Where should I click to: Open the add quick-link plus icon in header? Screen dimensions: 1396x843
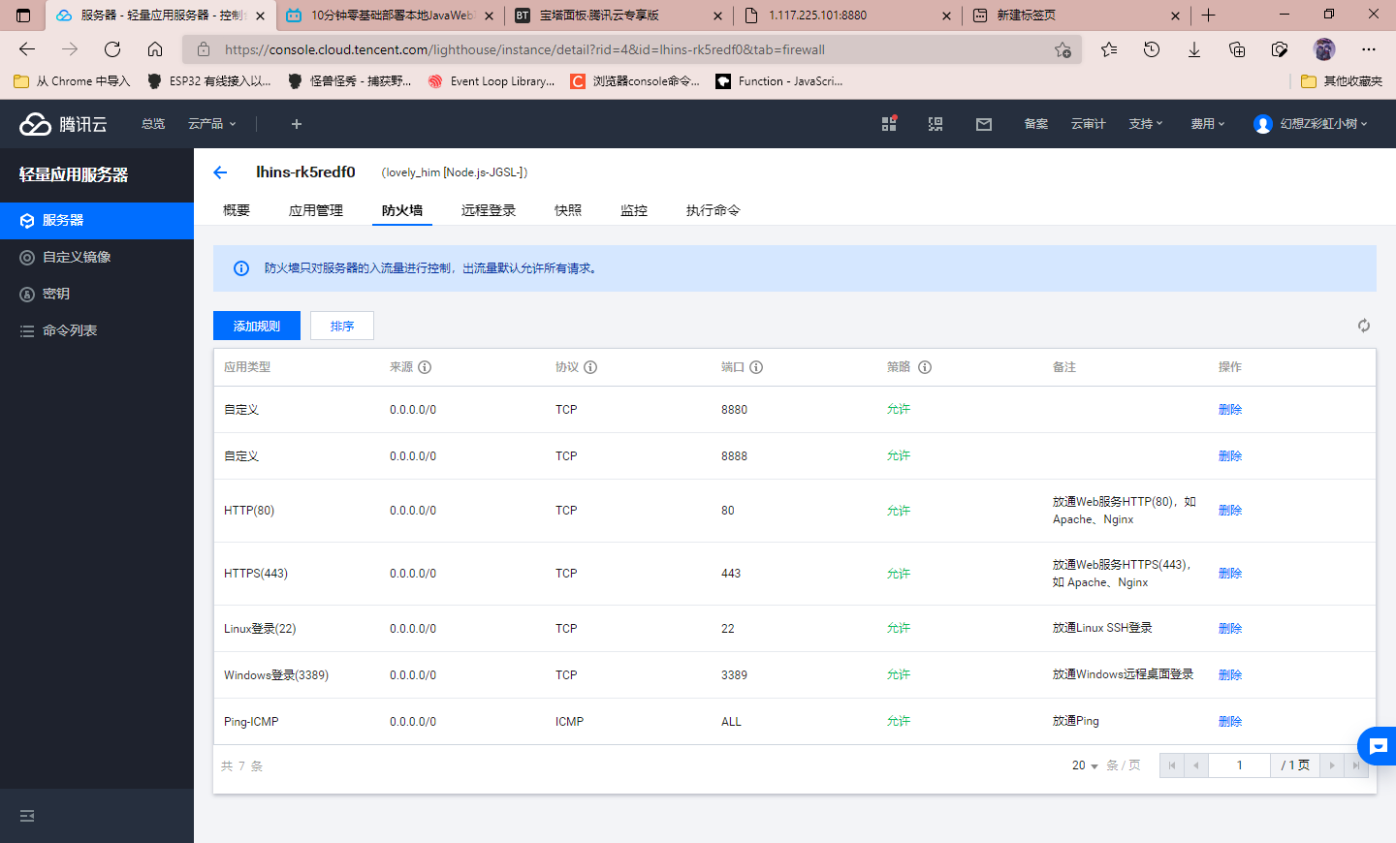[x=297, y=124]
